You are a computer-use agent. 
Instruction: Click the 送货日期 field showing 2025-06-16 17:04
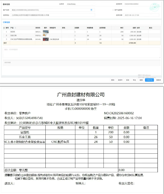[x=141, y=15]
